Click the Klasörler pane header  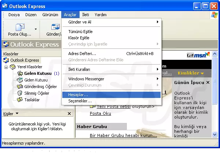pyautogui.click(x=32, y=54)
